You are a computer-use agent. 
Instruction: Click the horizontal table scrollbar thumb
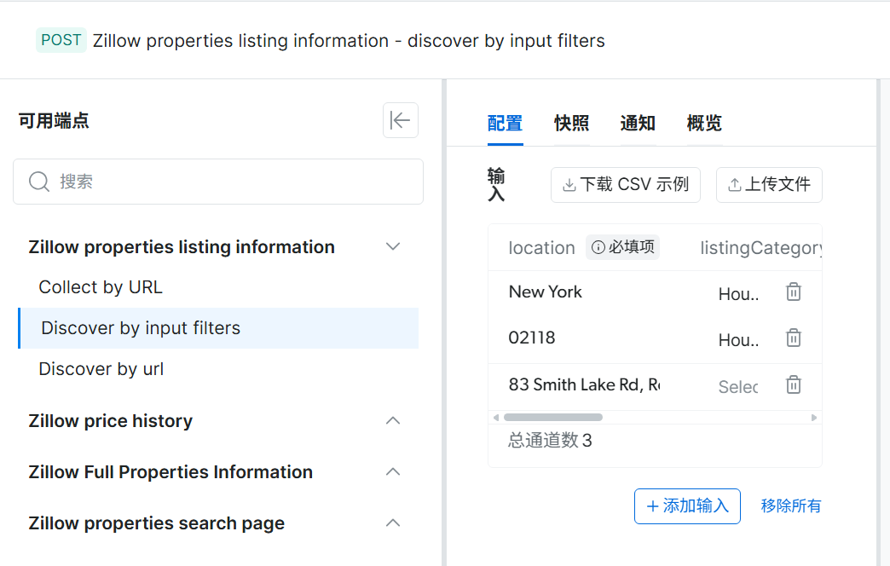[553, 418]
